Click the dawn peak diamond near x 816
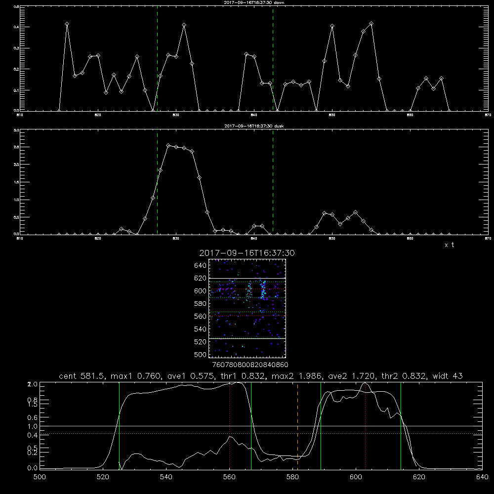Image resolution: width=494 pixels, height=494 pixels. click(x=67, y=24)
